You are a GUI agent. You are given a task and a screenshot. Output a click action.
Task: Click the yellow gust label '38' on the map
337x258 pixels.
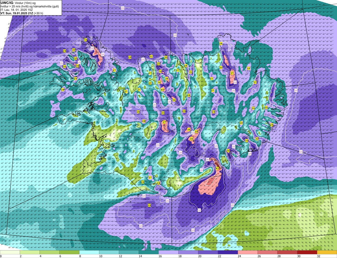pyautogui.click(x=166, y=79)
